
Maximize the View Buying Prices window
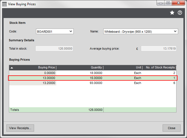point(168,3)
